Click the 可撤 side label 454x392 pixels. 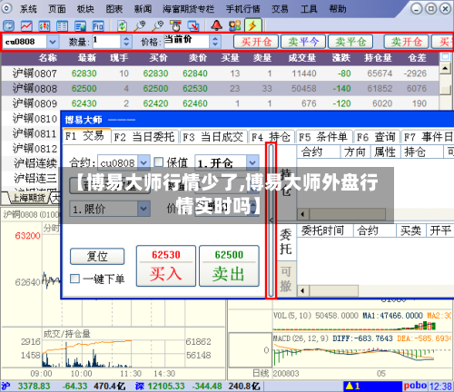[x=286, y=279]
